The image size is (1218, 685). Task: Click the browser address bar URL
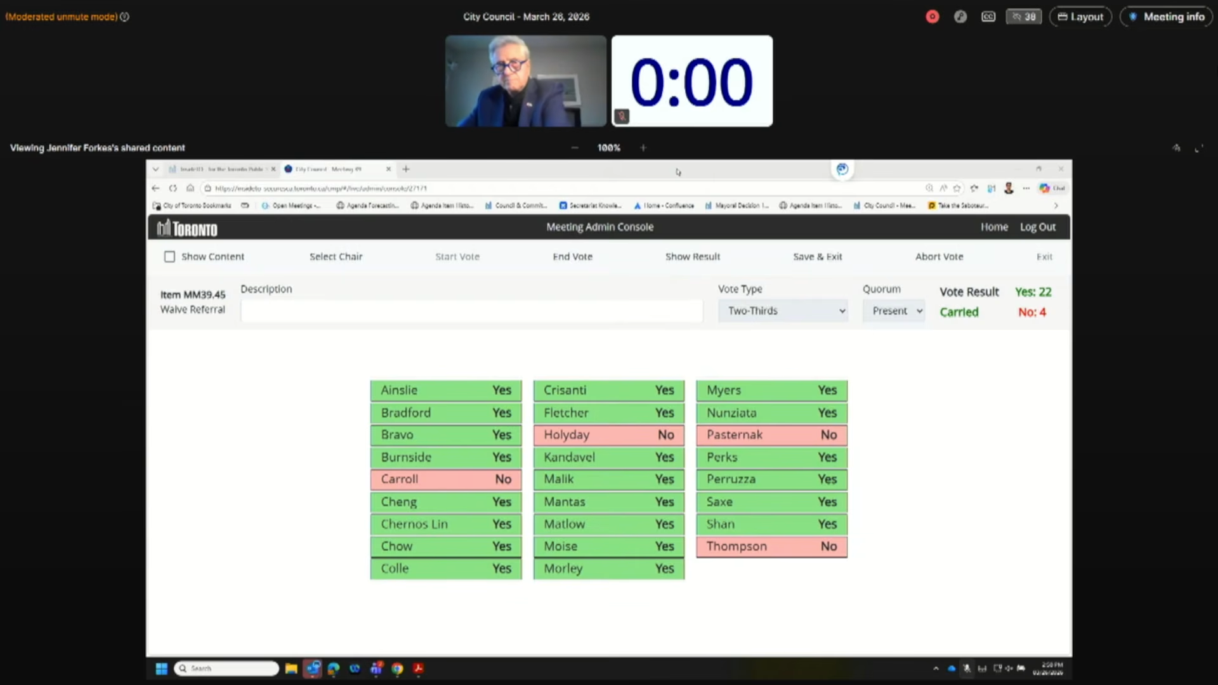(x=320, y=188)
